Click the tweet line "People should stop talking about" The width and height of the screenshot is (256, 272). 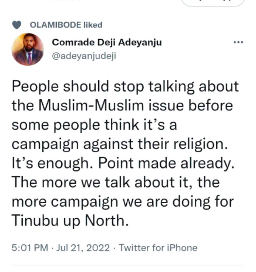(x=125, y=87)
